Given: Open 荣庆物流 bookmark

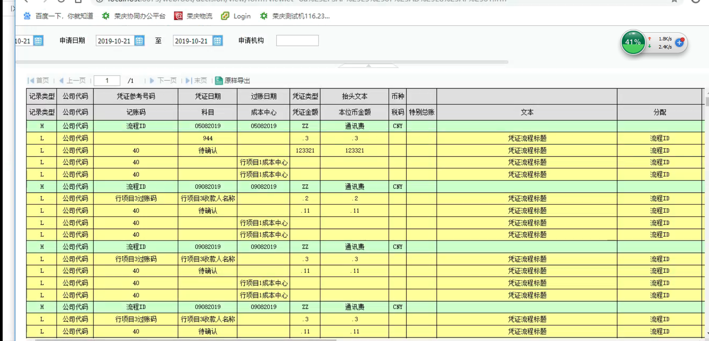Looking at the screenshot, I should tap(193, 16).
